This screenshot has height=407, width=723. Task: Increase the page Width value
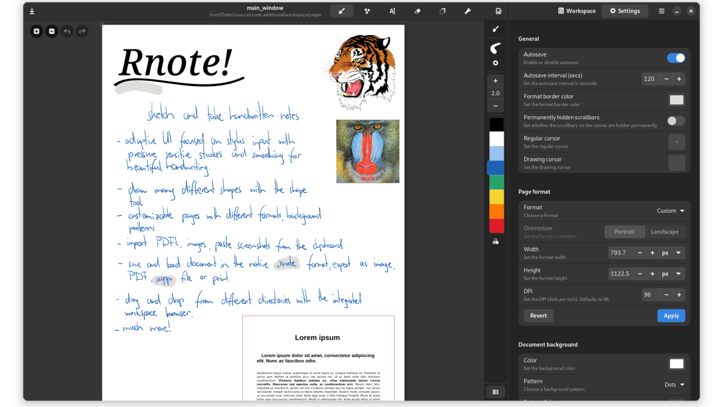pyautogui.click(x=653, y=253)
